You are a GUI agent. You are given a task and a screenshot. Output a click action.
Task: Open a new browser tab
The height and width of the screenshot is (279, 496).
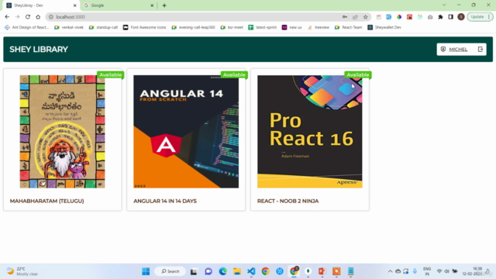click(x=164, y=5)
